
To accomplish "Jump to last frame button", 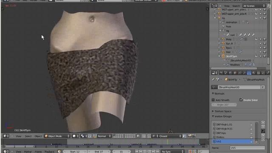I will click(158, 151).
